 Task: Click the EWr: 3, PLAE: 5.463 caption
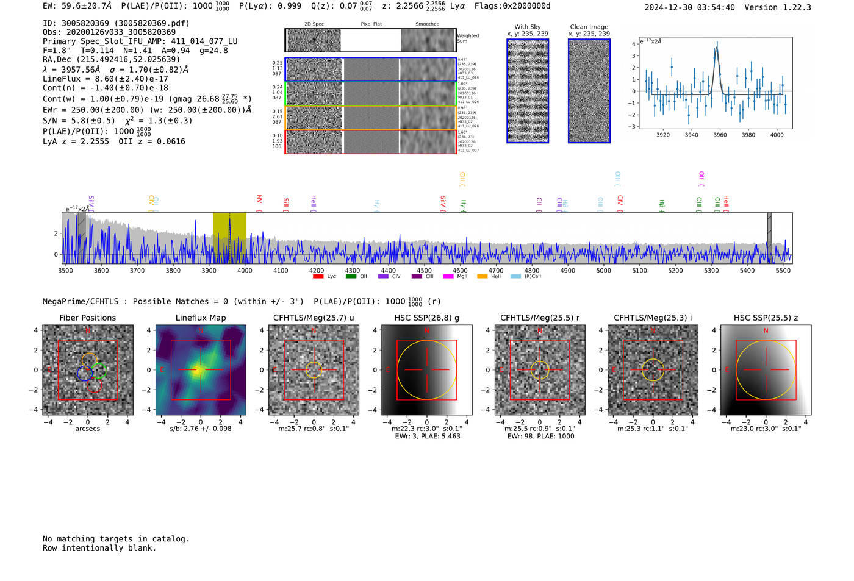pos(427,436)
